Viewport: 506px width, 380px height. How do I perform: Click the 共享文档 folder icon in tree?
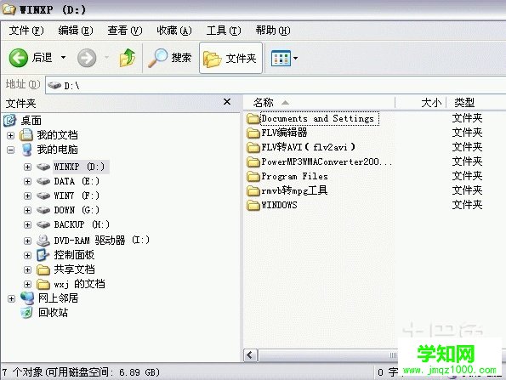click(43, 269)
